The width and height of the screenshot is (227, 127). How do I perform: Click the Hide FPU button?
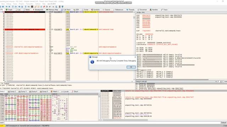tap(140, 13)
